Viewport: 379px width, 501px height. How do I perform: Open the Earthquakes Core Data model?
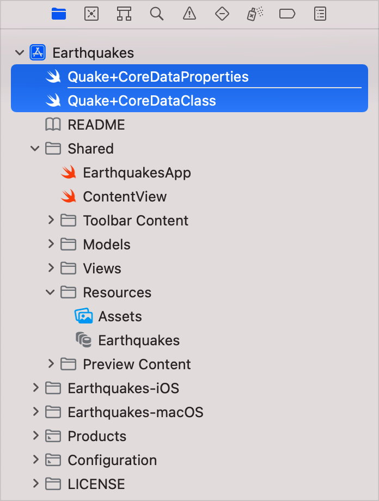pos(138,340)
